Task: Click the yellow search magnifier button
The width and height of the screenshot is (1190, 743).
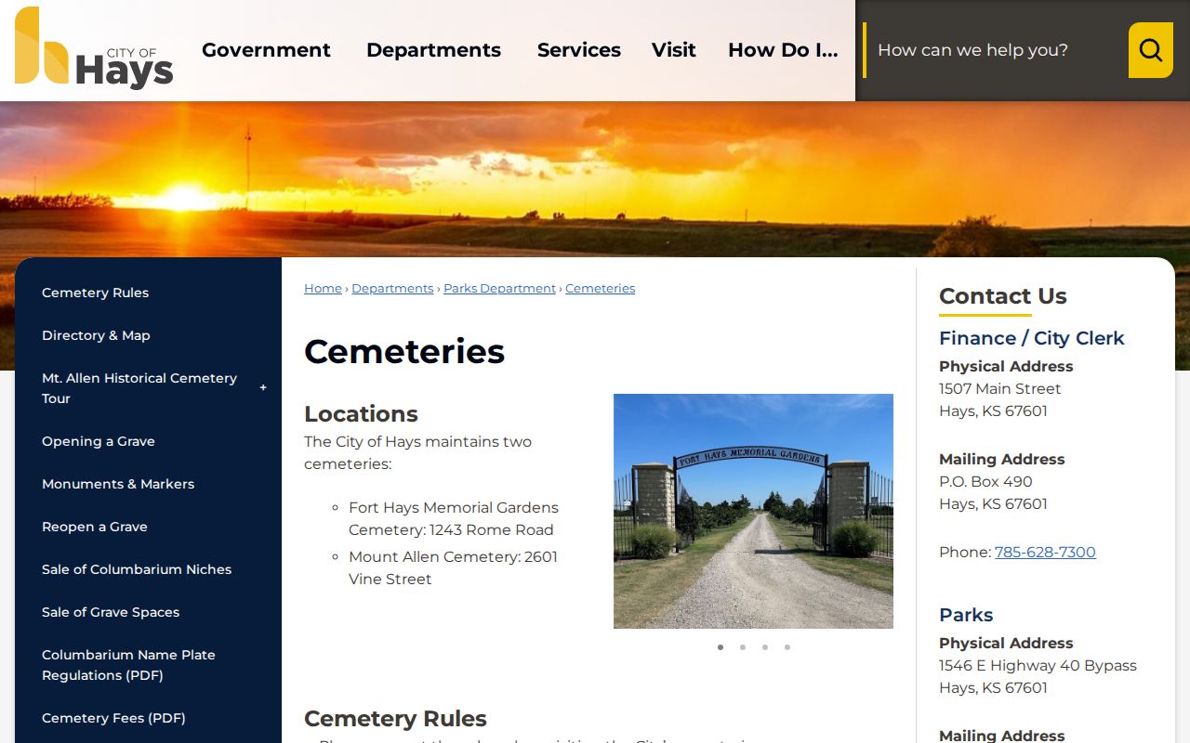Action: [1151, 50]
